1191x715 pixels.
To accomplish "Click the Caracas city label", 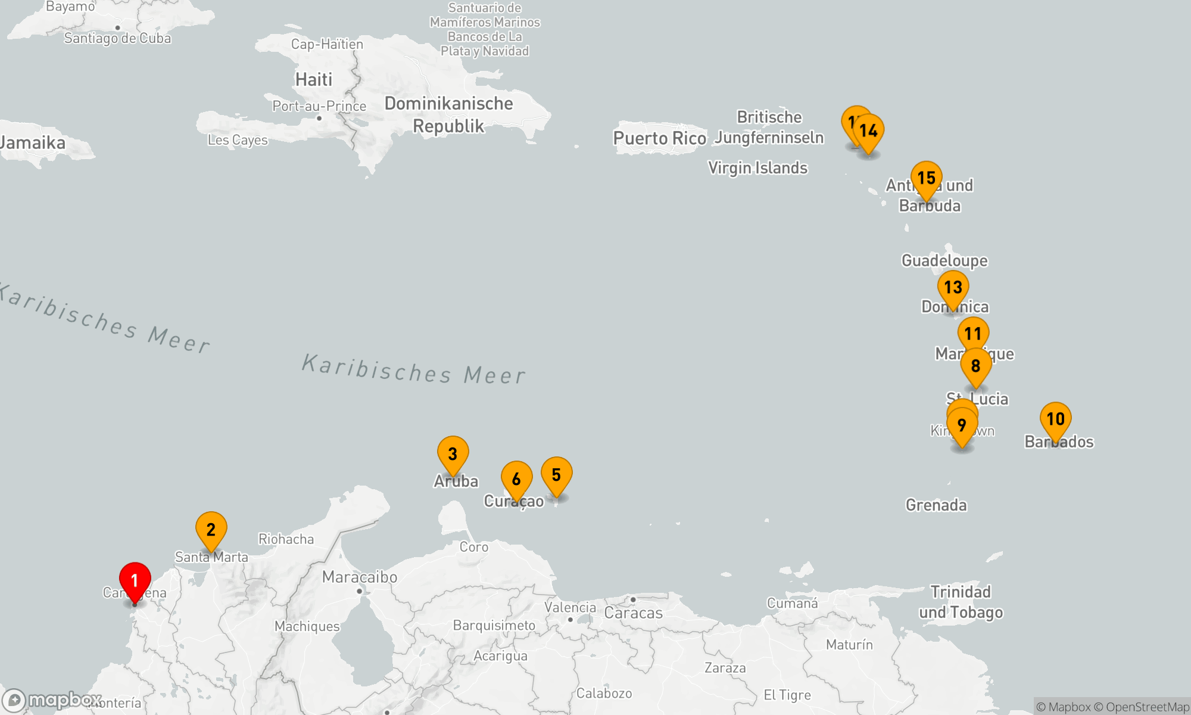I will coord(633,613).
